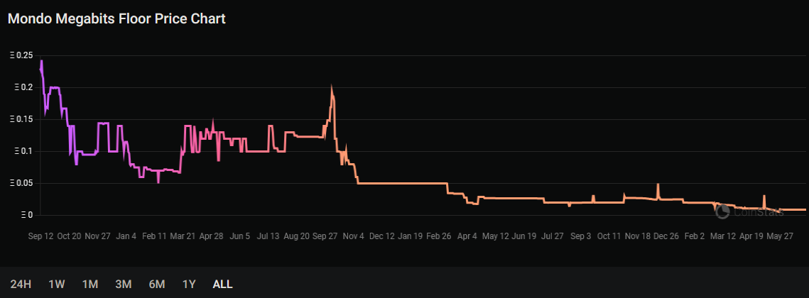Select the 1W time range
The image size is (809, 298).
[x=57, y=284]
